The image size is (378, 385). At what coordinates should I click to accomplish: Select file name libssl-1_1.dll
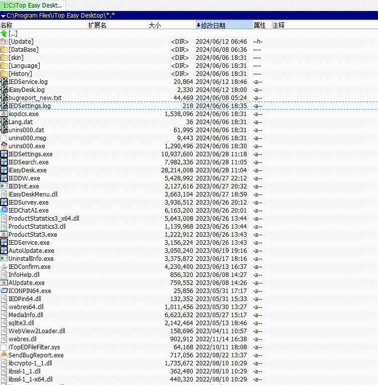(x=25, y=371)
